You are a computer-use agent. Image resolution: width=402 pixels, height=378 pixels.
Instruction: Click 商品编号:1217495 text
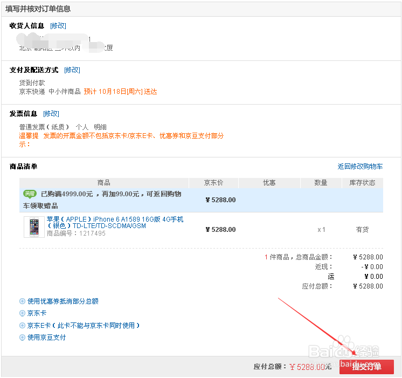76,233
